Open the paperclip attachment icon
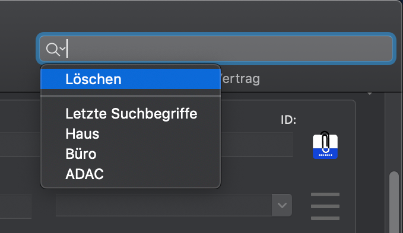Screen dimensions: 403x233 325,145
